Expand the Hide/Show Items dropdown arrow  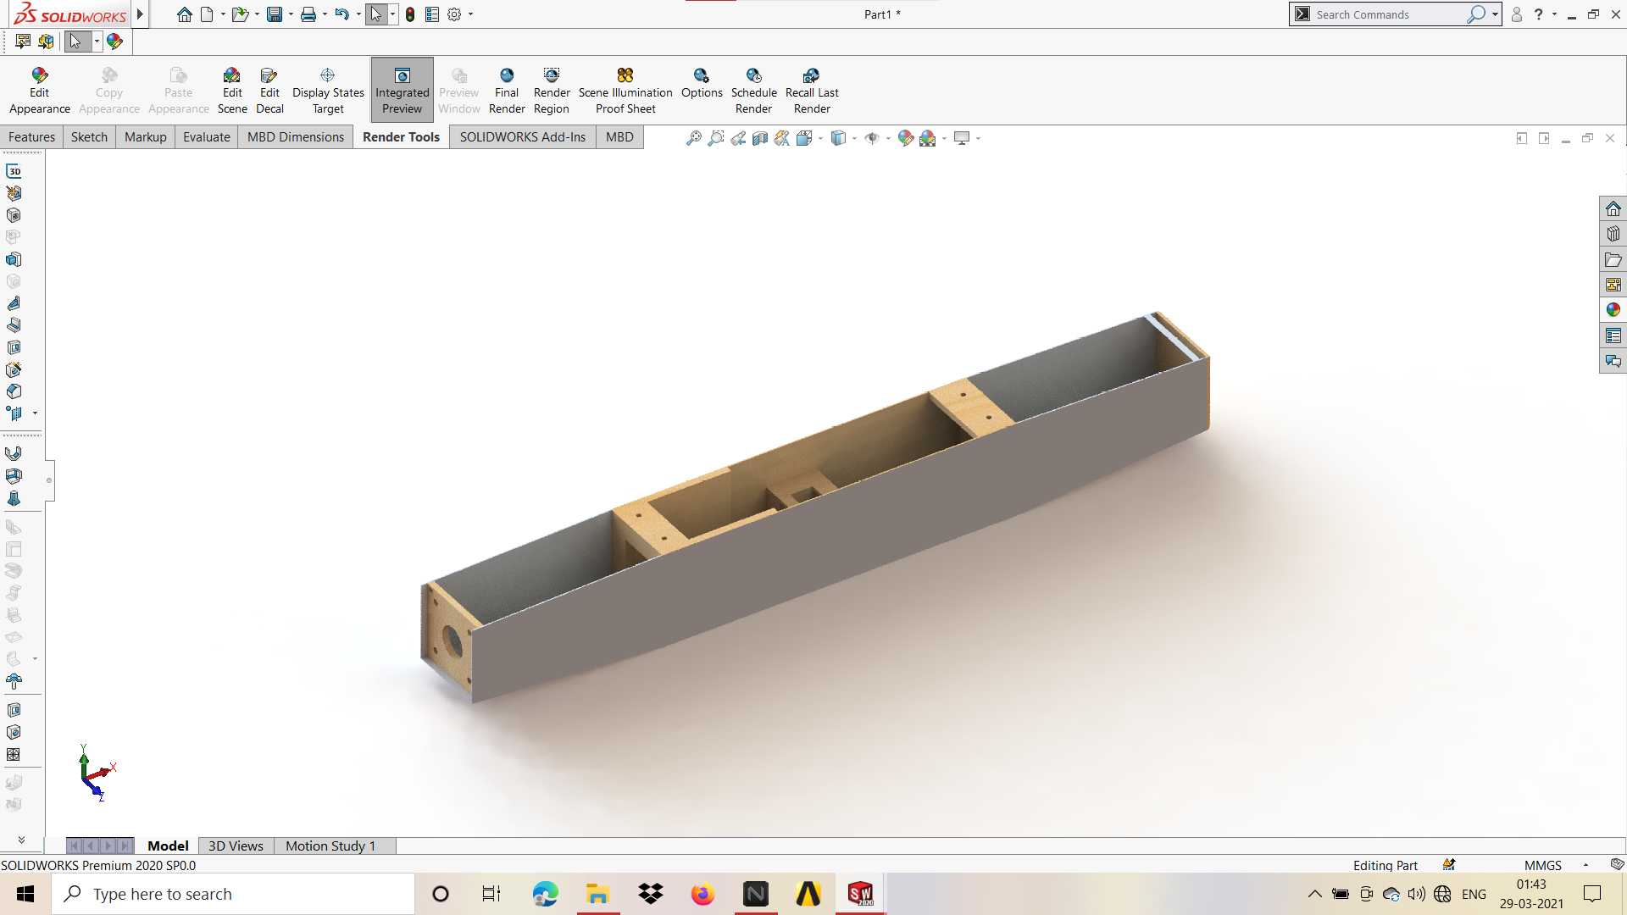(887, 138)
